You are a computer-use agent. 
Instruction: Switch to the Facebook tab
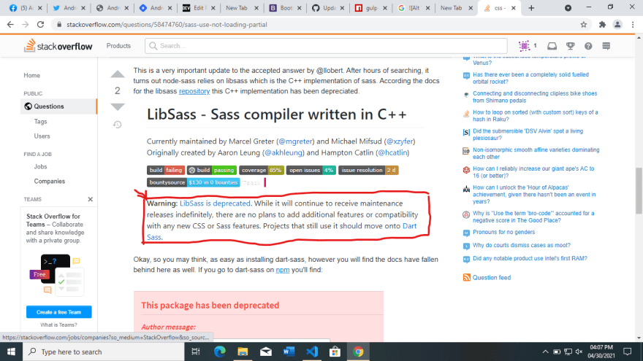(23, 8)
